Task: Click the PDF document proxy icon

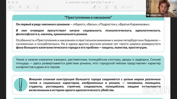Action: [66, 2]
